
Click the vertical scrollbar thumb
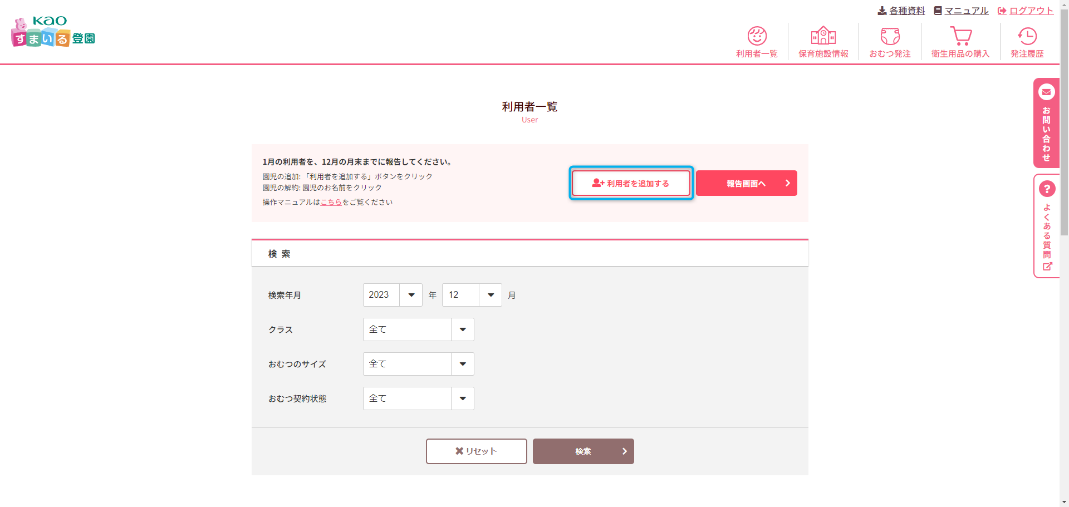pos(1064,122)
